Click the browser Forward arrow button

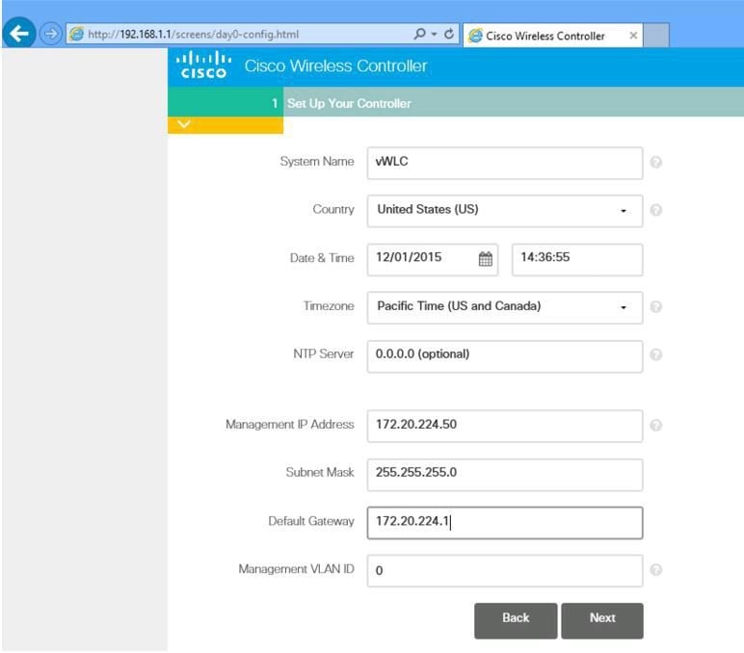point(50,34)
